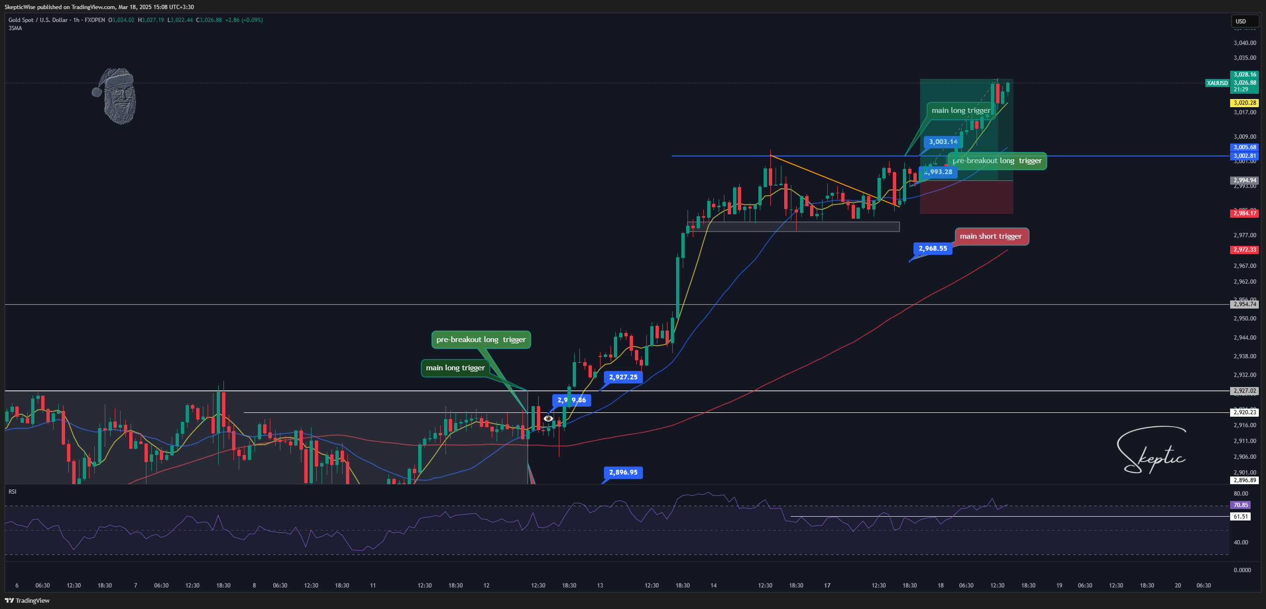This screenshot has width=1266, height=609.
Task: Click the 2,927.02 horizontal line label
Action: (x=1244, y=391)
